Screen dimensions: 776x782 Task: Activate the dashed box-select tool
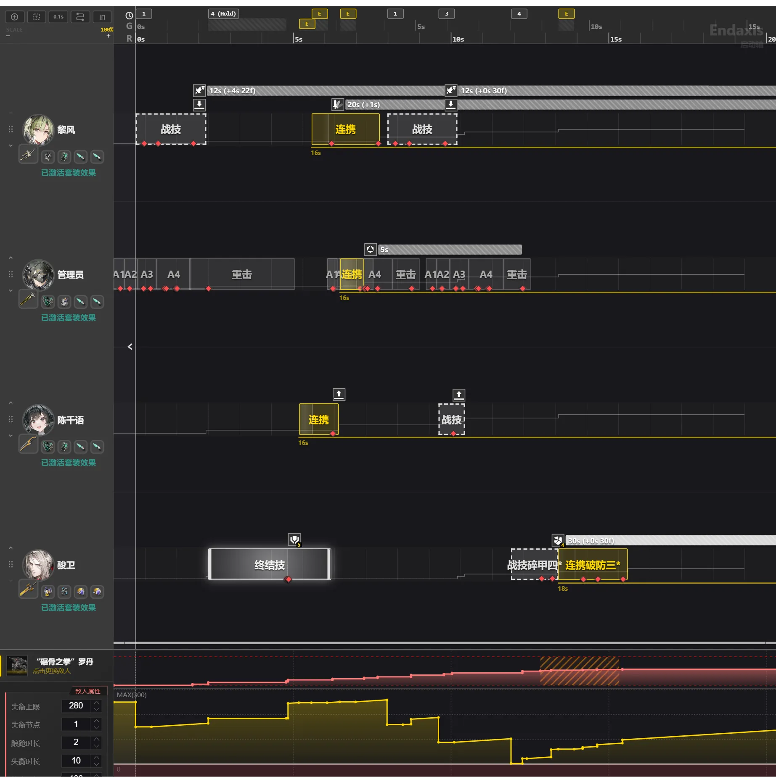pyautogui.click(x=37, y=17)
